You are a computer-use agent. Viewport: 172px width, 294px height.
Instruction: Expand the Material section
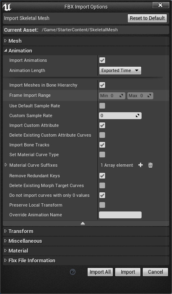pos(5,250)
